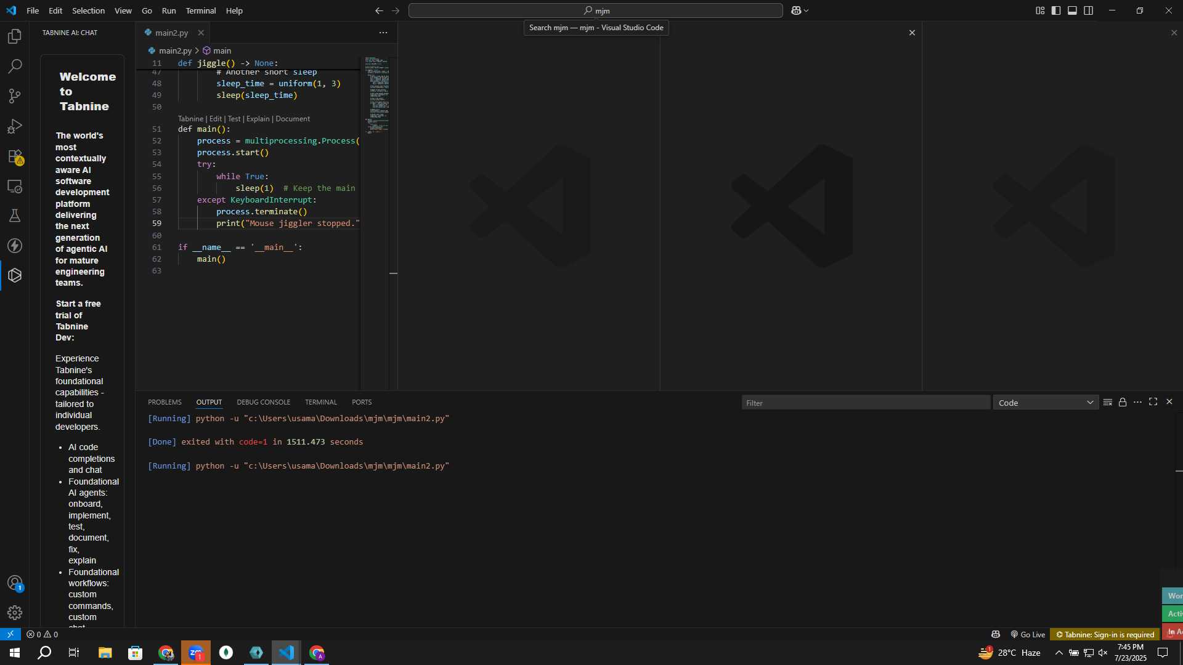The image size is (1183, 665).
Task: Open the Search view in activity bar
Action: pos(15,66)
